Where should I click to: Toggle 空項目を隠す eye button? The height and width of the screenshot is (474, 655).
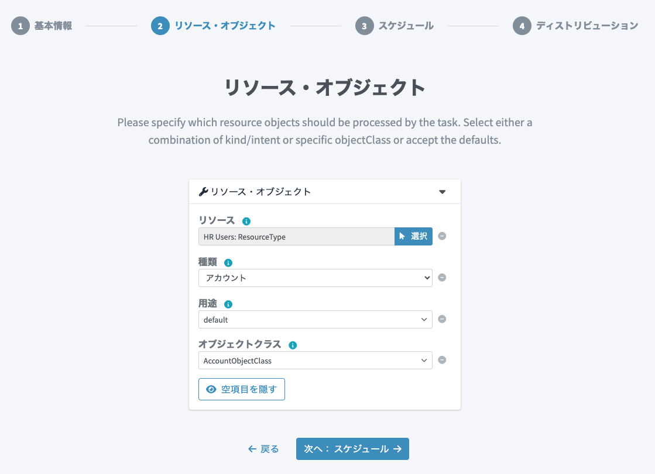pyautogui.click(x=241, y=389)
